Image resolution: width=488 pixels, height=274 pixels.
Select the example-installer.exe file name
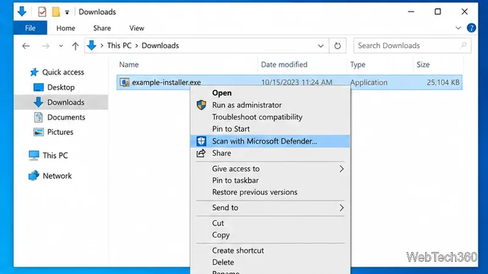[x=166, y=82]
